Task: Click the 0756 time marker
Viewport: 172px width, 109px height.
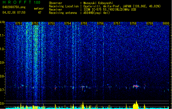Action: 100,23
